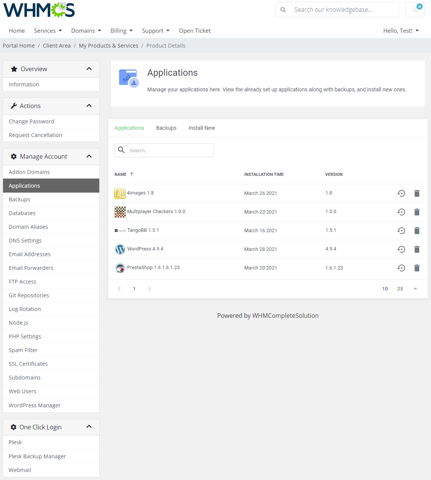431x480 pixels.
Task: Collapse the Actions panel
Action: click(89, 106)
